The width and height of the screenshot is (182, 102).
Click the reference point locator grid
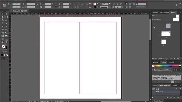click(5, 5)
